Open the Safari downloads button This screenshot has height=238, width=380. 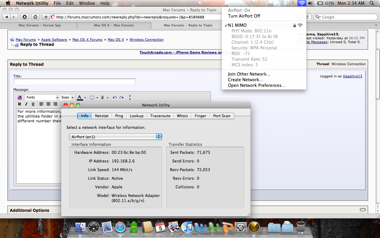[x=25, y=17]
